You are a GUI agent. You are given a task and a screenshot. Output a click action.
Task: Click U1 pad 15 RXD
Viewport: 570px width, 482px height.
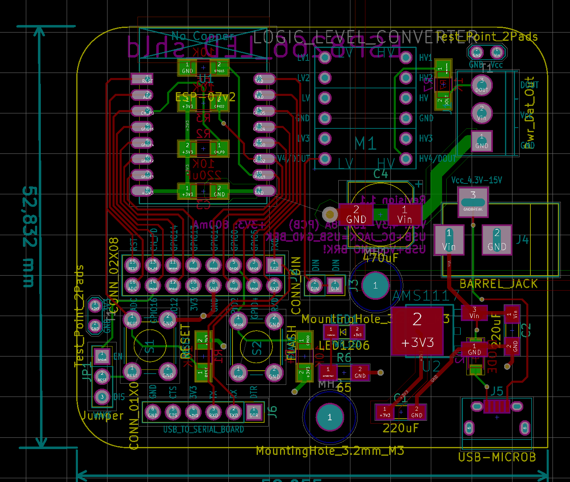pyautogui.click(x=265, y=95)
